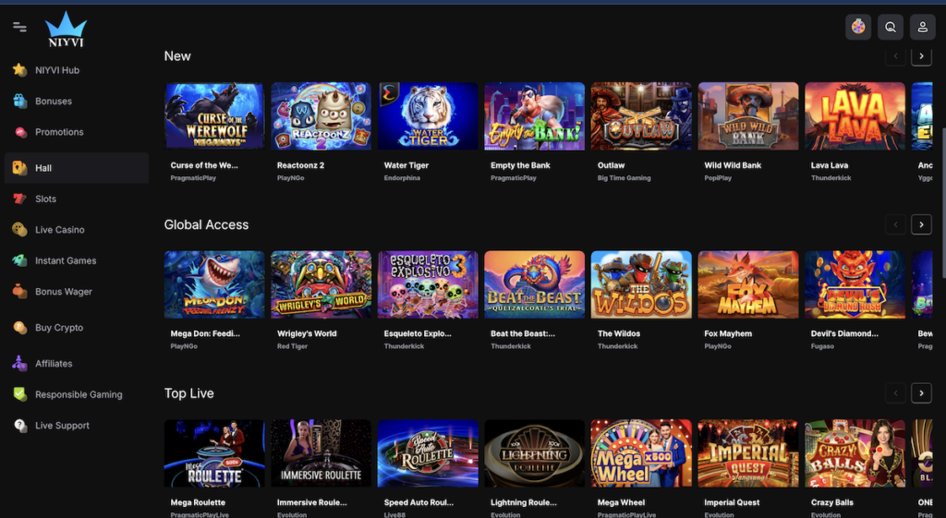Click the Live Support question icon

click(20, 425)
